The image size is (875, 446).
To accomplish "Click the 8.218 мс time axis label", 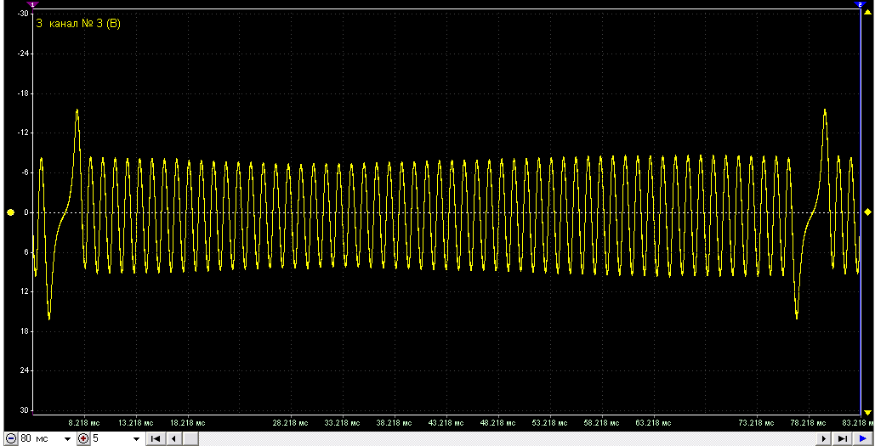I will point(84,423).
